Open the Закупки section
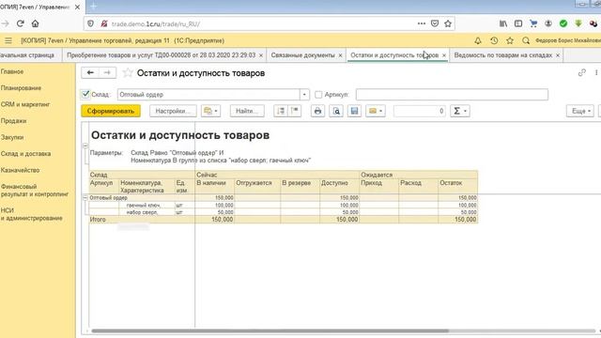Screen dimensions: 601x338 (12, 137)
